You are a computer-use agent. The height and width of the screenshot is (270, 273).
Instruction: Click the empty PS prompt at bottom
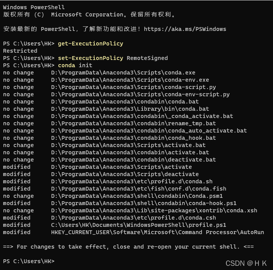click(29, 261)
